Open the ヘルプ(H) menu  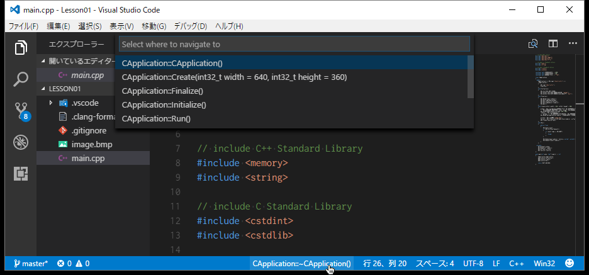[229, 26]
